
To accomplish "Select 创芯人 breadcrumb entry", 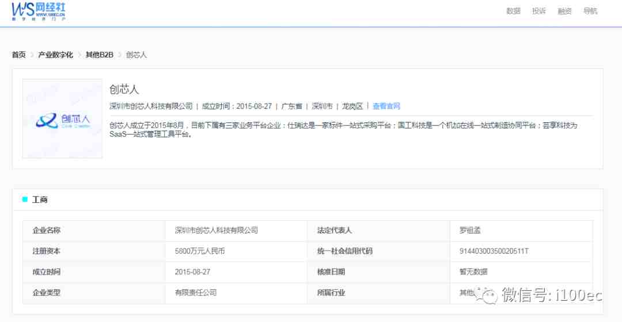I will coord(136,55).
